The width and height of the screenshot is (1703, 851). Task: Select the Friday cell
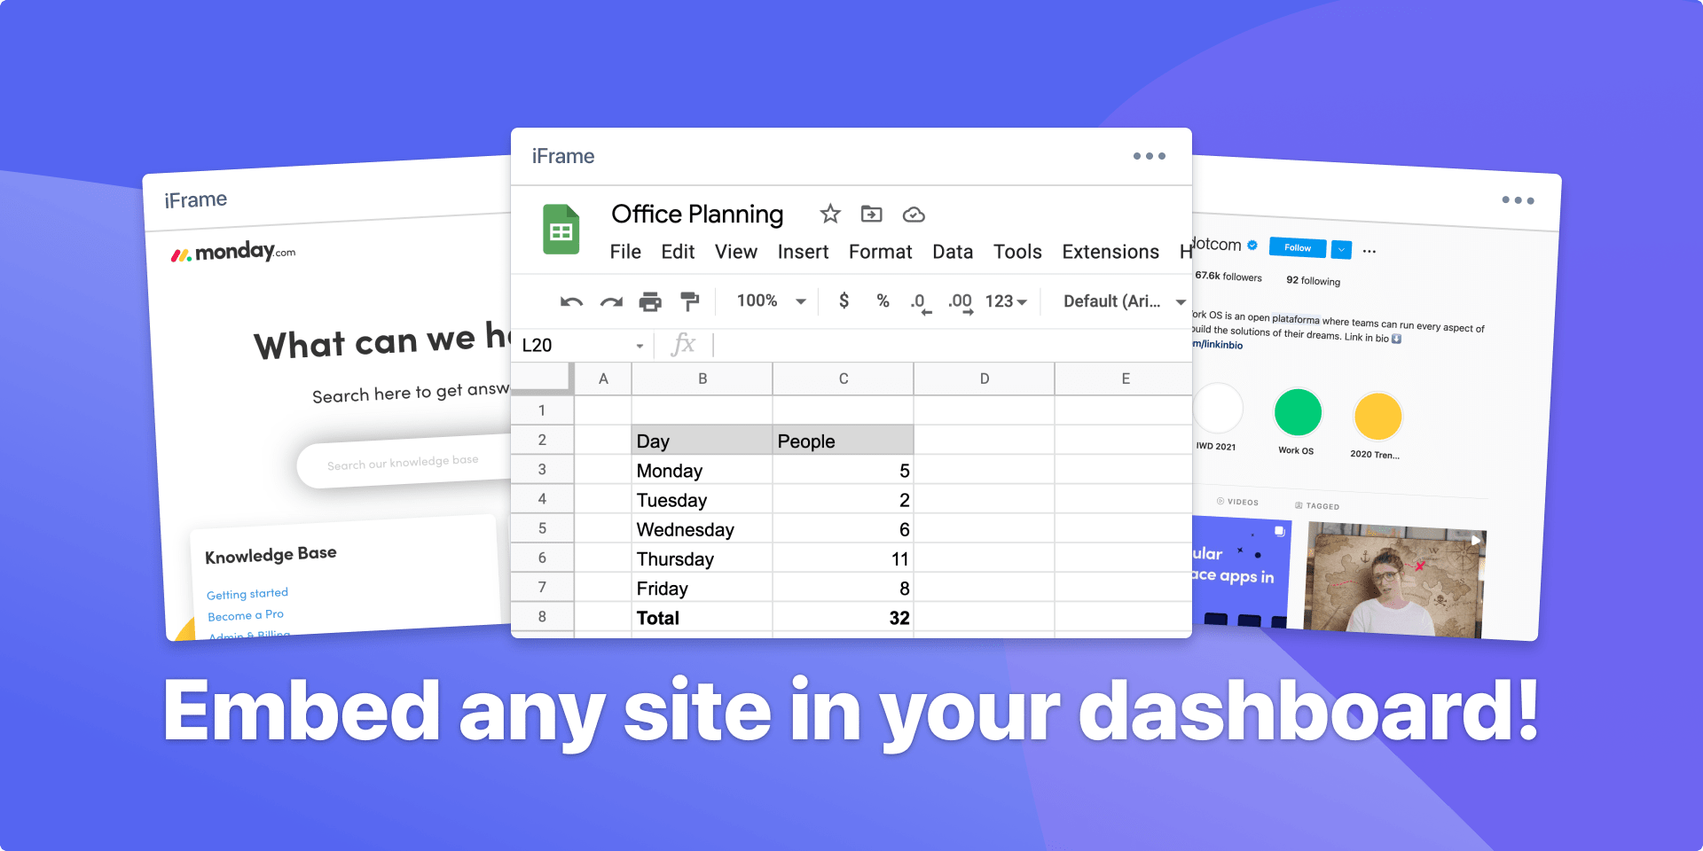(702, 588)
